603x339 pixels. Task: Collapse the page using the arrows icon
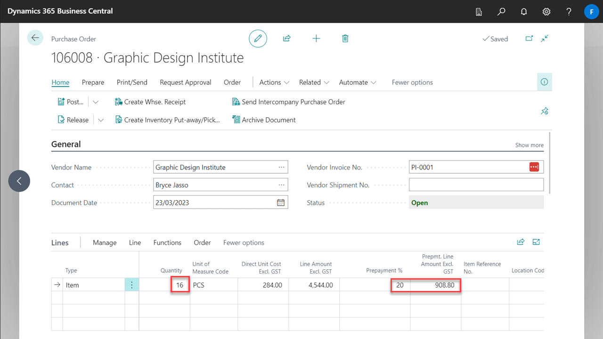pyautogui.click(x=545, y=39)
